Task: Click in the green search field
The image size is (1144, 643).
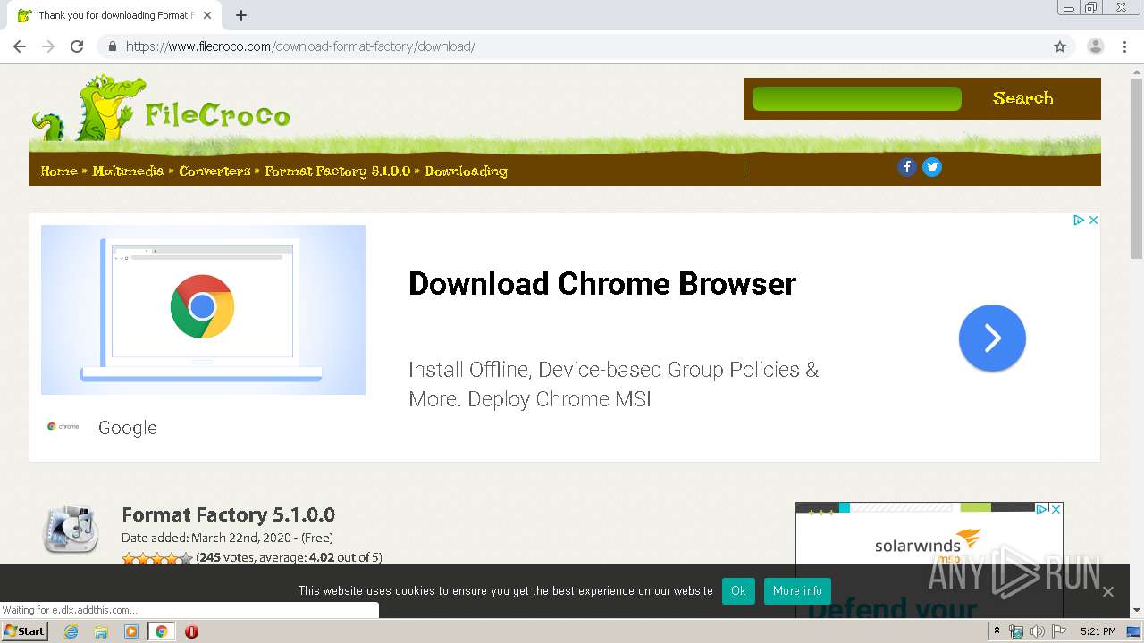Action: tap(857, 99)
